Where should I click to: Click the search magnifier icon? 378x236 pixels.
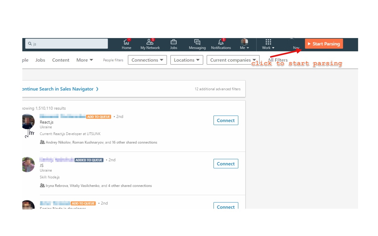tap(30, 44)
